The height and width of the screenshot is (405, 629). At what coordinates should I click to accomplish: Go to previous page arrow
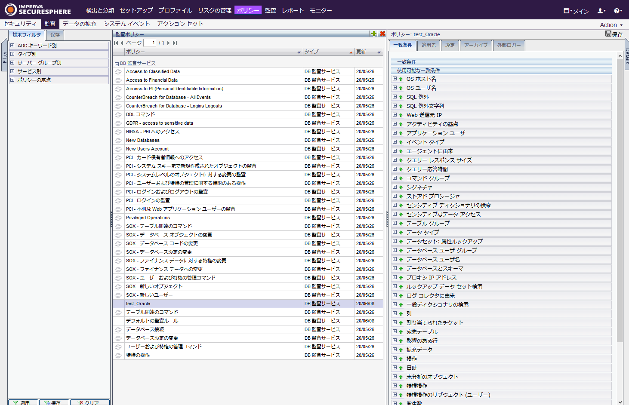point(122,43)
